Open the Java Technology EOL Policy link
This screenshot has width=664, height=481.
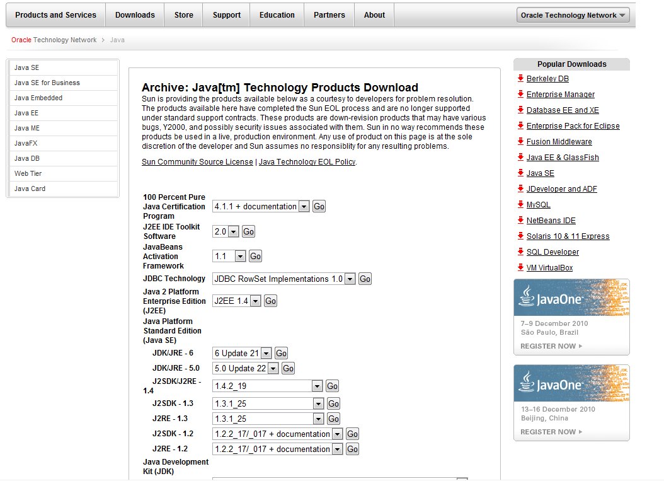click(x=307, y=162)
